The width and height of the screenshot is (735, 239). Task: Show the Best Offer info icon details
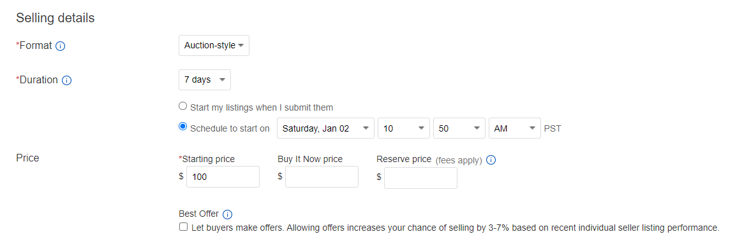227,214
